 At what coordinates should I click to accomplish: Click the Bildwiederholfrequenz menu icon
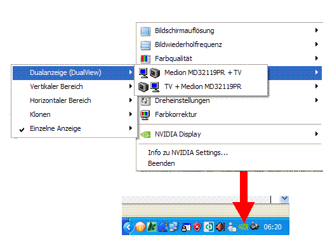145,45
